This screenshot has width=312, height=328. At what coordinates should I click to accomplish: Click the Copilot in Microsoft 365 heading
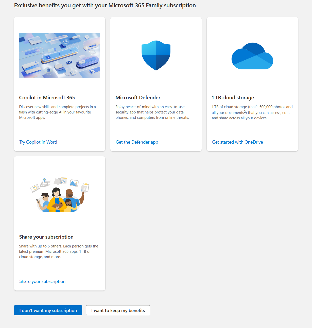tap(47, 98)
